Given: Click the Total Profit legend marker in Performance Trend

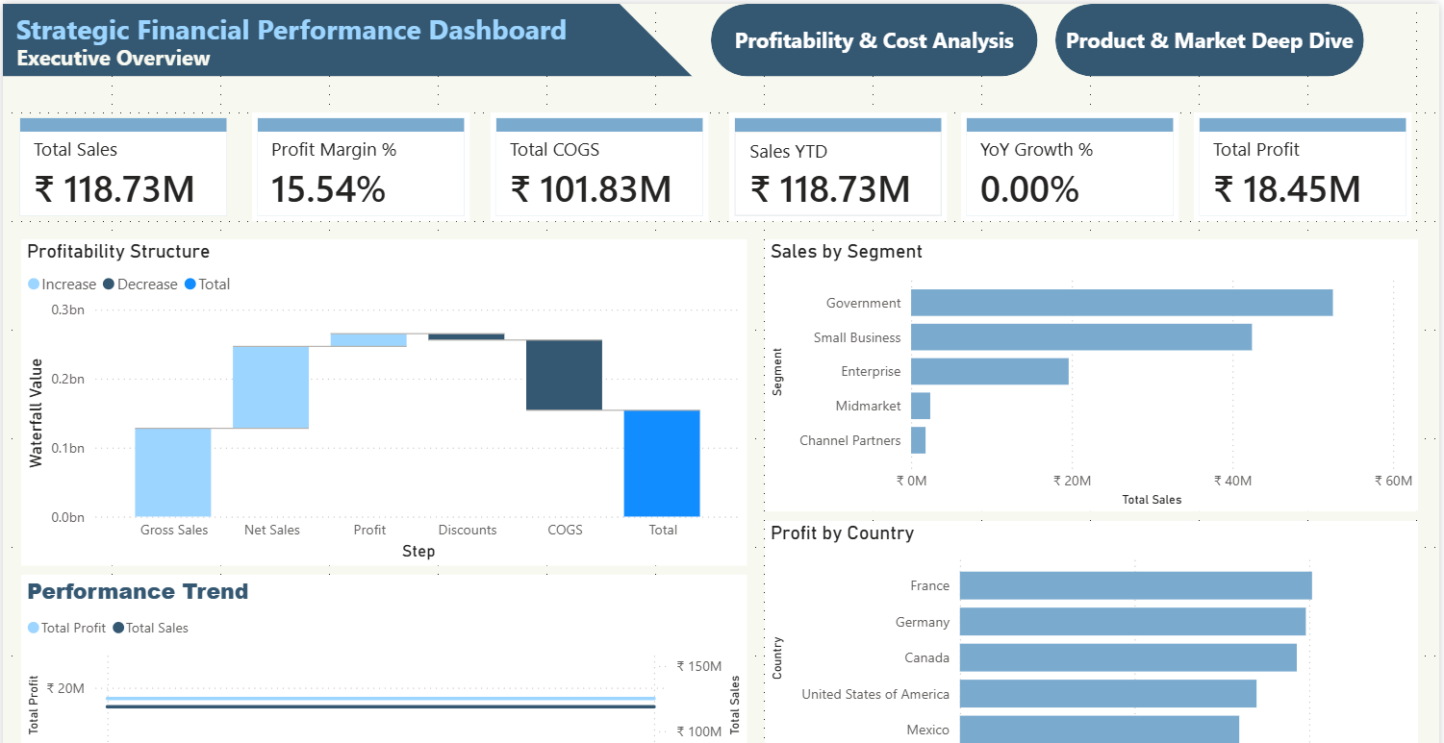Looking at the screenshot, I should pos(34,628).
